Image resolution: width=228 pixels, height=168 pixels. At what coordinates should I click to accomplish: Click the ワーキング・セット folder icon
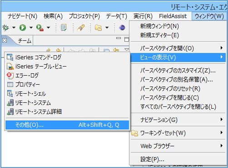[x=134, y=133]
